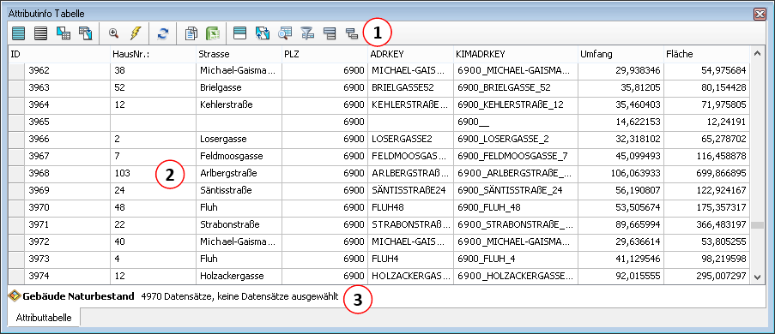Click the KIMADRKEY cell 6900_KEHLERSTRAßE_12
The width and height of the screenshot is (775, 334).
(x=516, y=105)
